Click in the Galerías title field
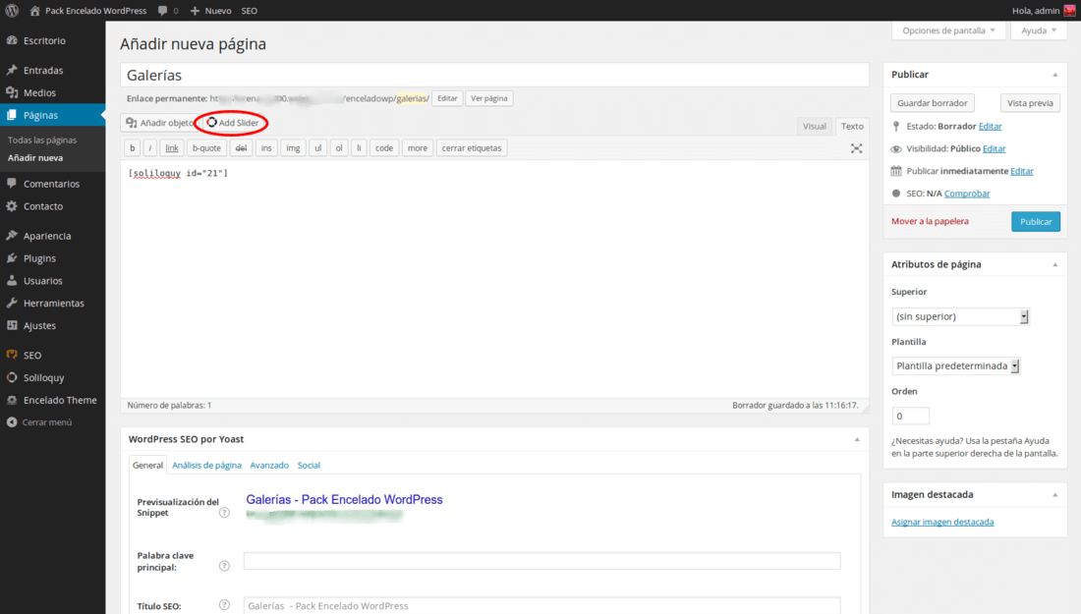The width and height of the screenshot is (1081, 614). [494, 75]
